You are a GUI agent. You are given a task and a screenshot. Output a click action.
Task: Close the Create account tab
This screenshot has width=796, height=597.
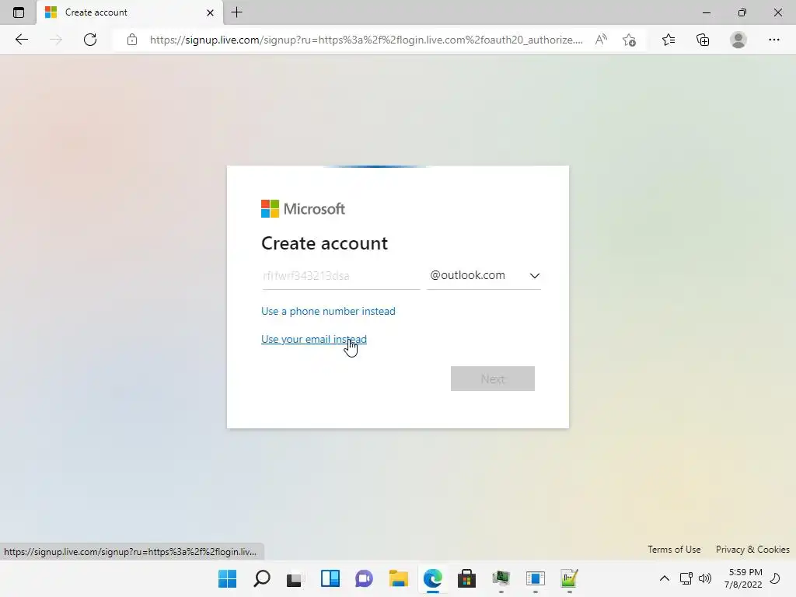[210, 12]
